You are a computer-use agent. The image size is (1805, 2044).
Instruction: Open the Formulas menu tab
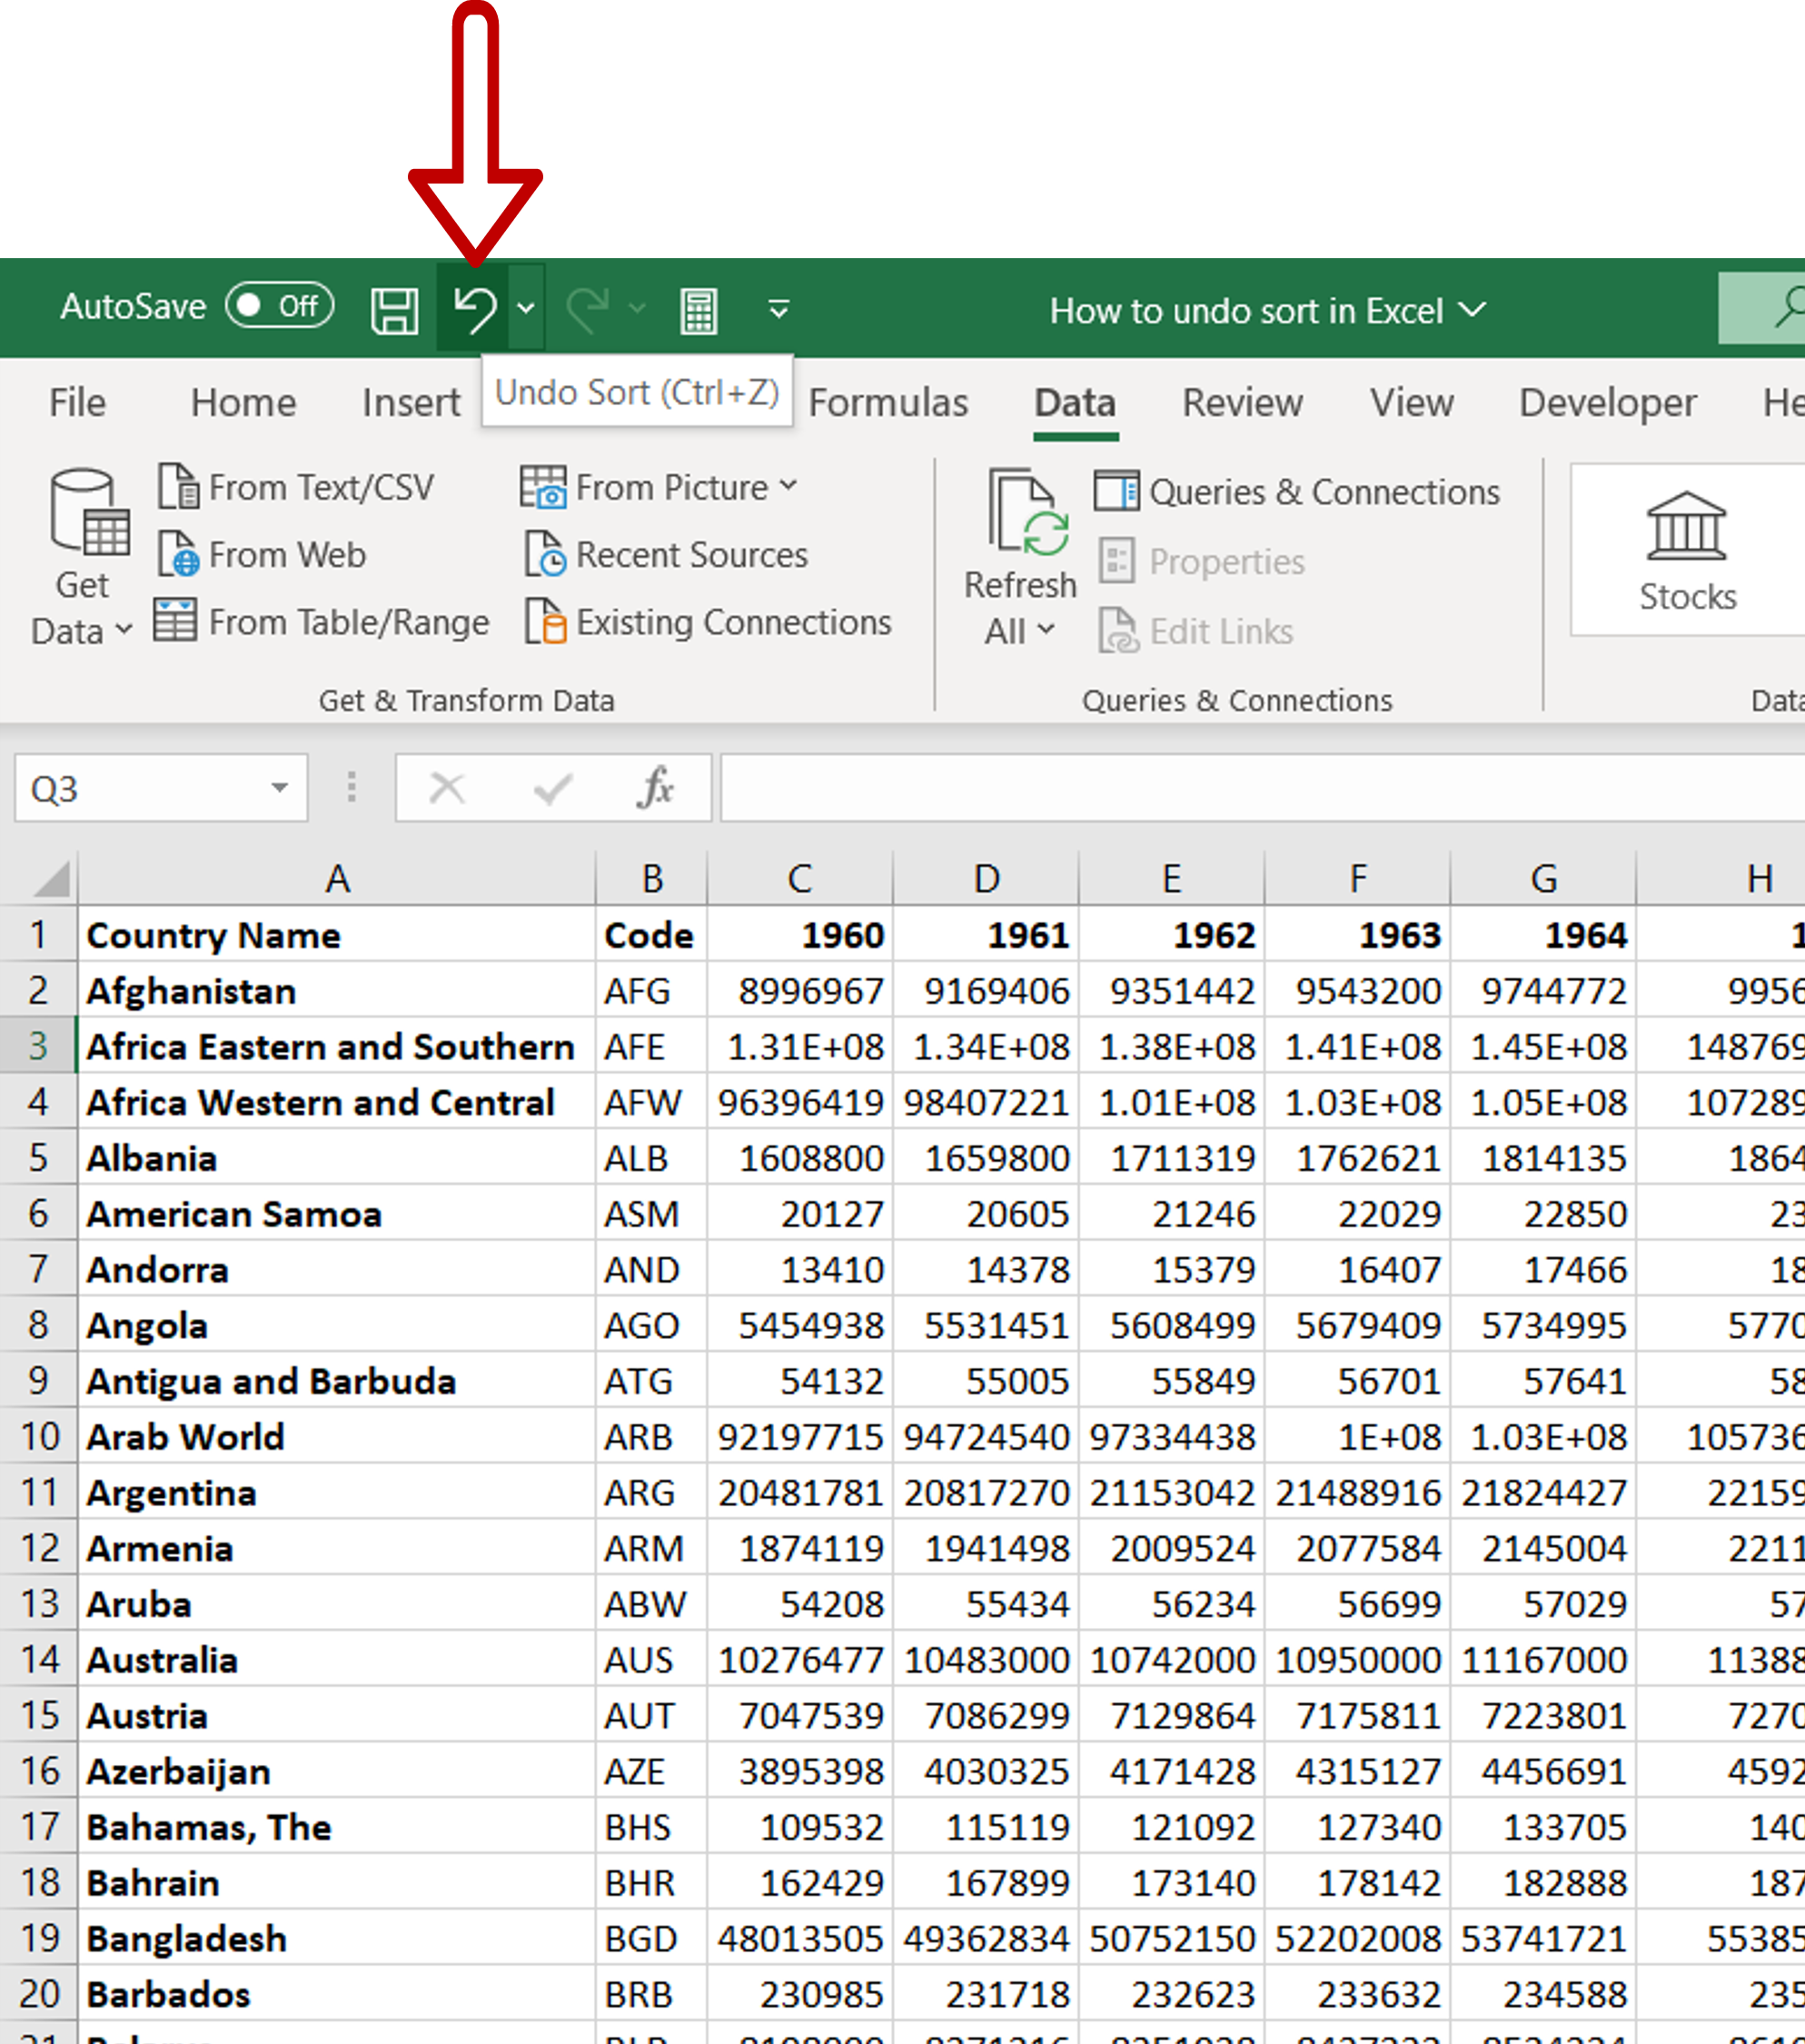click(x=890, y=402)
